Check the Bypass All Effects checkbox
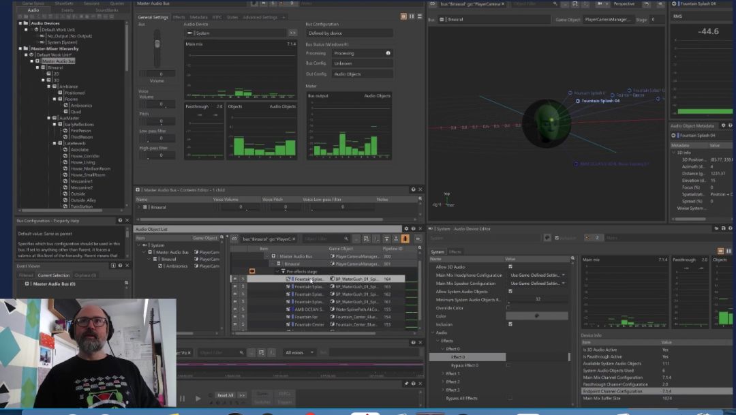 point(510,398)
